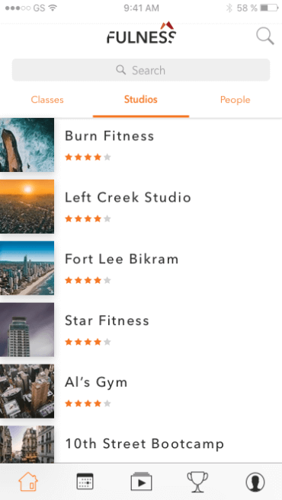The width and height of the screenshot is (282, 500).
Task: Open Left Creek Studio listing
Action: point(141,207)
